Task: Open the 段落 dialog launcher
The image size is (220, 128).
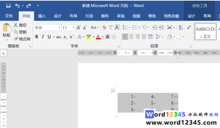Action: (x=191, y=46)
